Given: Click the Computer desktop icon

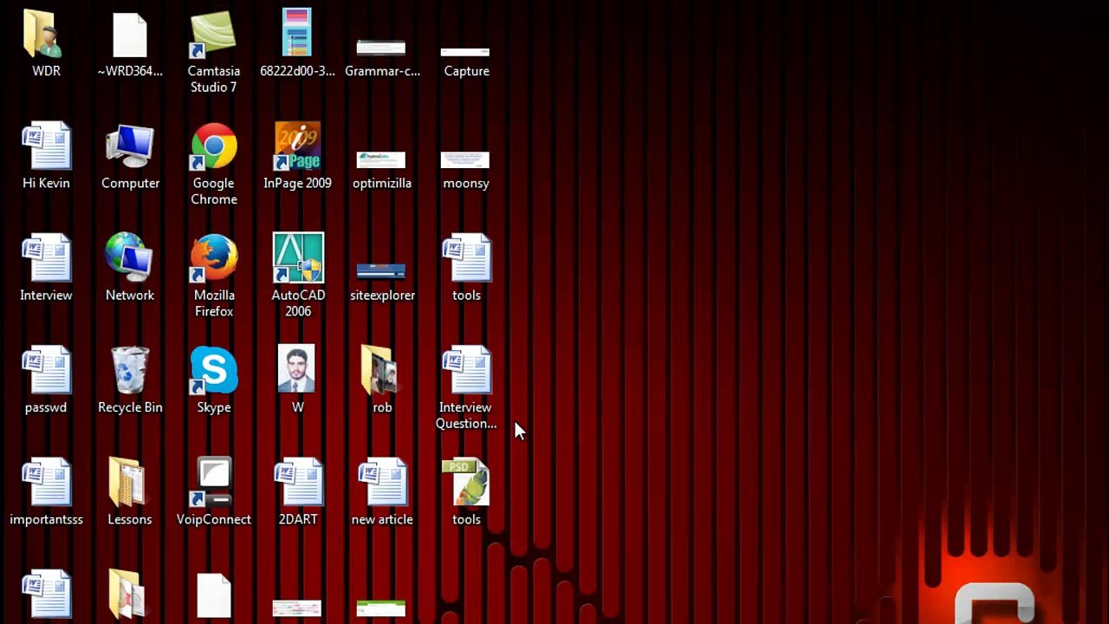Looking at the screenshot, I should point(130,146).
